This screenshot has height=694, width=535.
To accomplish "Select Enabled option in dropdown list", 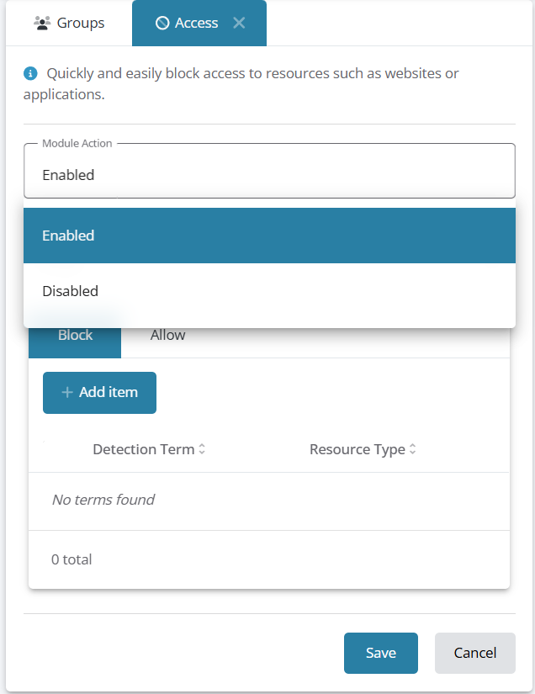I will pos(269,236).
